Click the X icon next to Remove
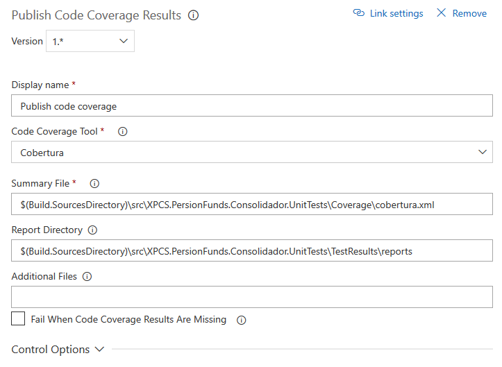Viewport: 502px width, 367px height. 441,12
